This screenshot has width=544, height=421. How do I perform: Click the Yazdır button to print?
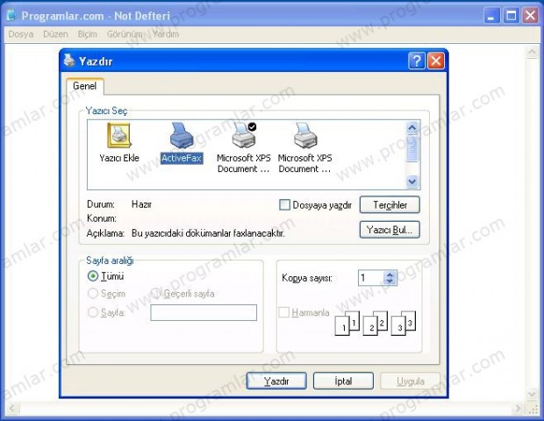[x=276, y=382]
